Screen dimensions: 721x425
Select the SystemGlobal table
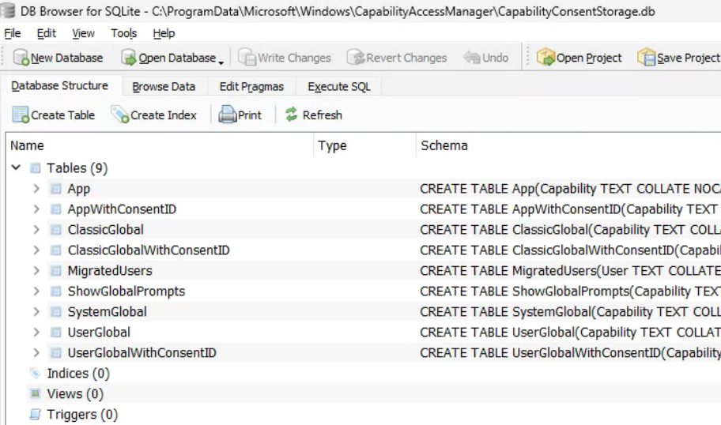[107, 312]
